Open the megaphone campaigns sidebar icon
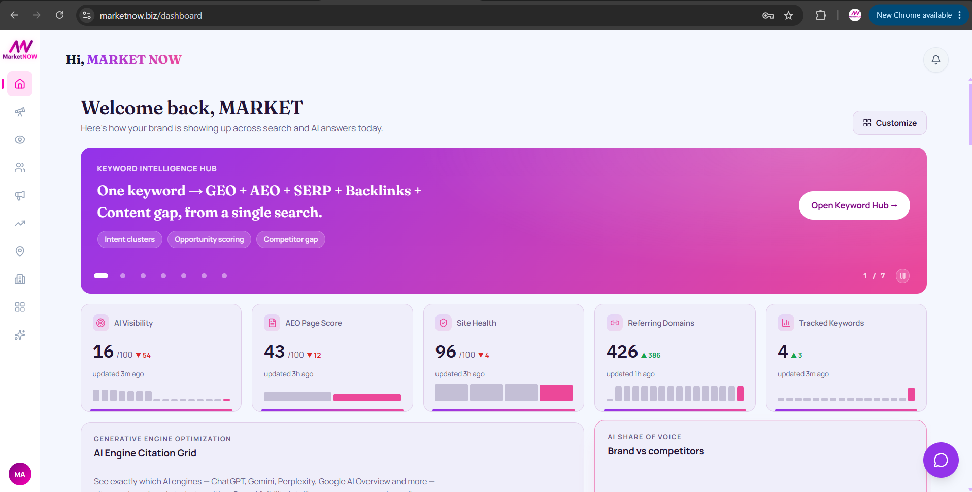The width and height of the screenshot is (972, 492). [x=20, y=195]
